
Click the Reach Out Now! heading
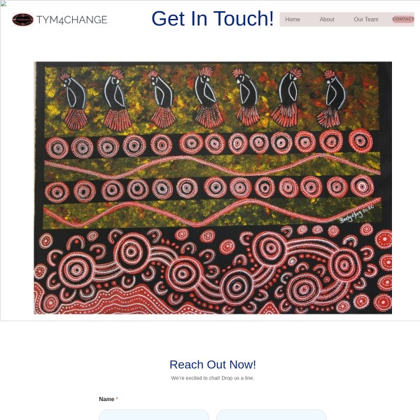pos(213,365)
